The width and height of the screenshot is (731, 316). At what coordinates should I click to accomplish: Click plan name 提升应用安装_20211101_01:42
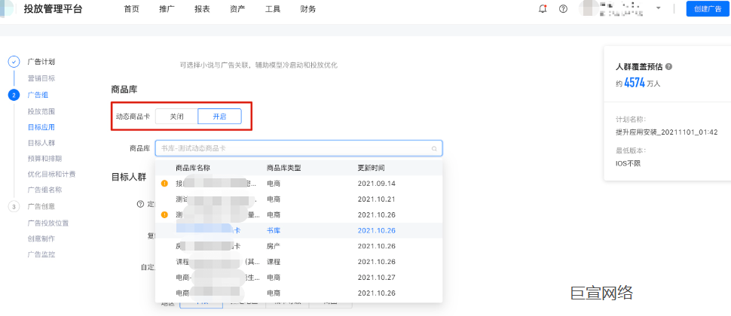pyautogui.click(x=667, y=132)
